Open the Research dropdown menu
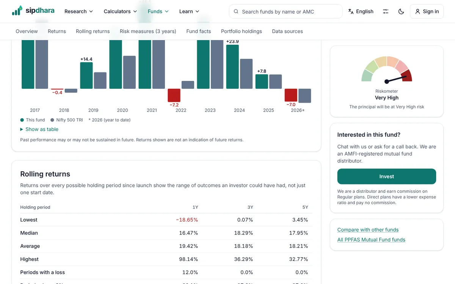 click(78, 11)
